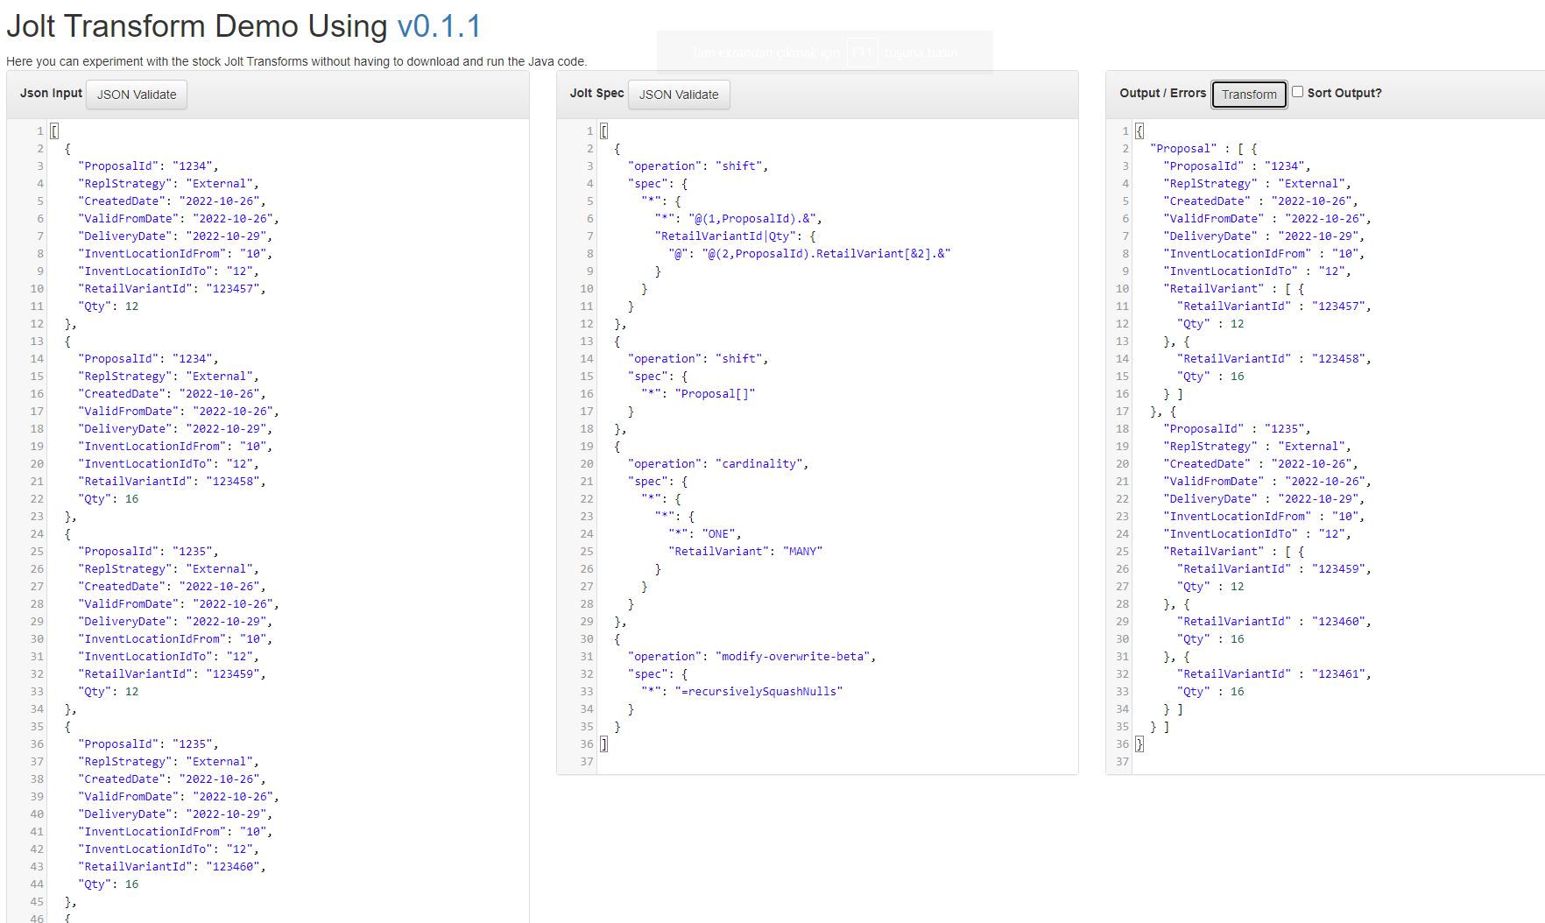Click the "Proposal" : [ { line in Output
Screen dimensions: 1545x923
1203,149
